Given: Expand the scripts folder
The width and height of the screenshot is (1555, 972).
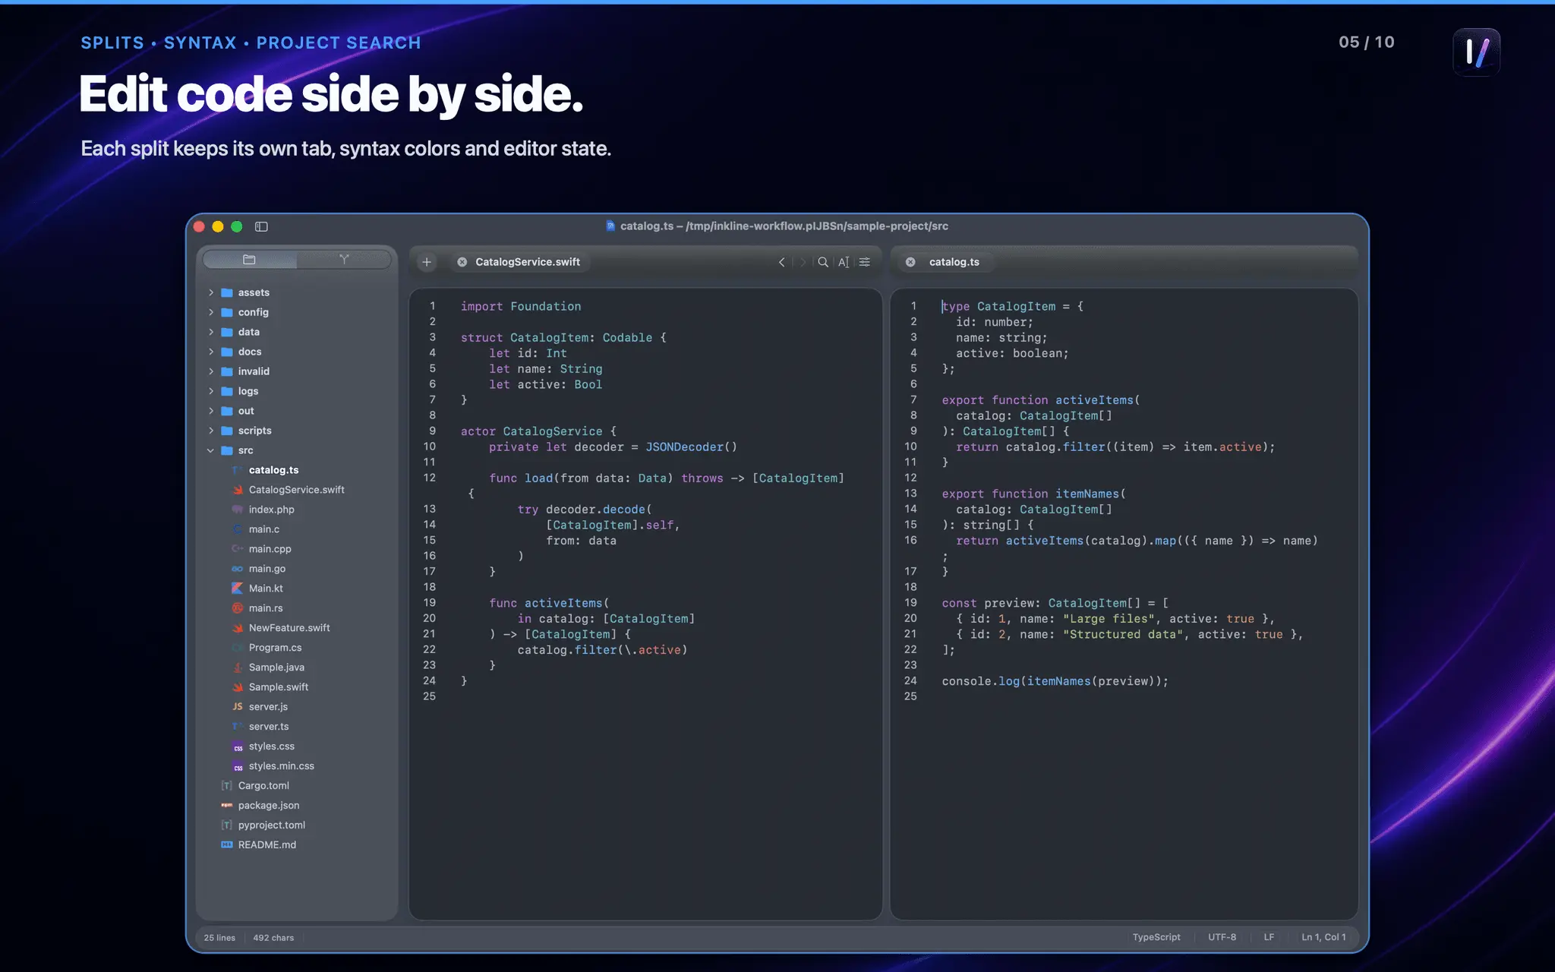Looking at the screenshot, I should pos(211,431).
